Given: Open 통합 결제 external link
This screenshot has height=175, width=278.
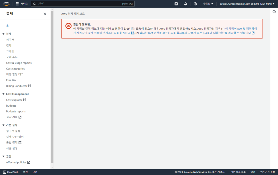Looking at the screenshot, I should (x=14, y=143).
